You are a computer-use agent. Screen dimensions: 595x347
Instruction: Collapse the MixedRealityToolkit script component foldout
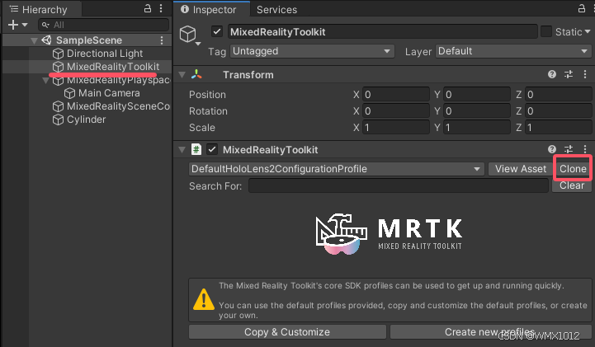click(x=182, y=150)
